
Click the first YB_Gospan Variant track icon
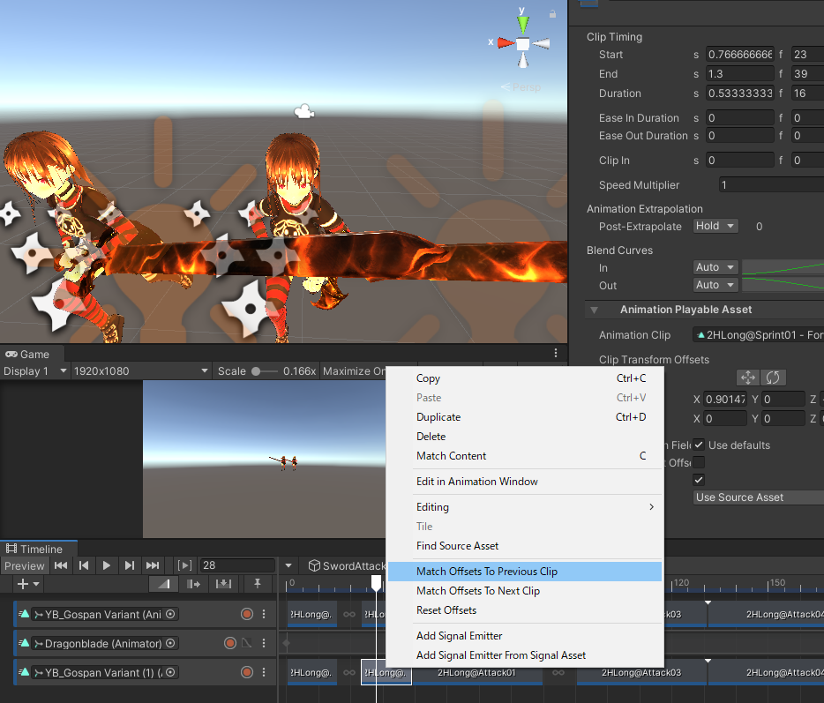click(24, 614)
